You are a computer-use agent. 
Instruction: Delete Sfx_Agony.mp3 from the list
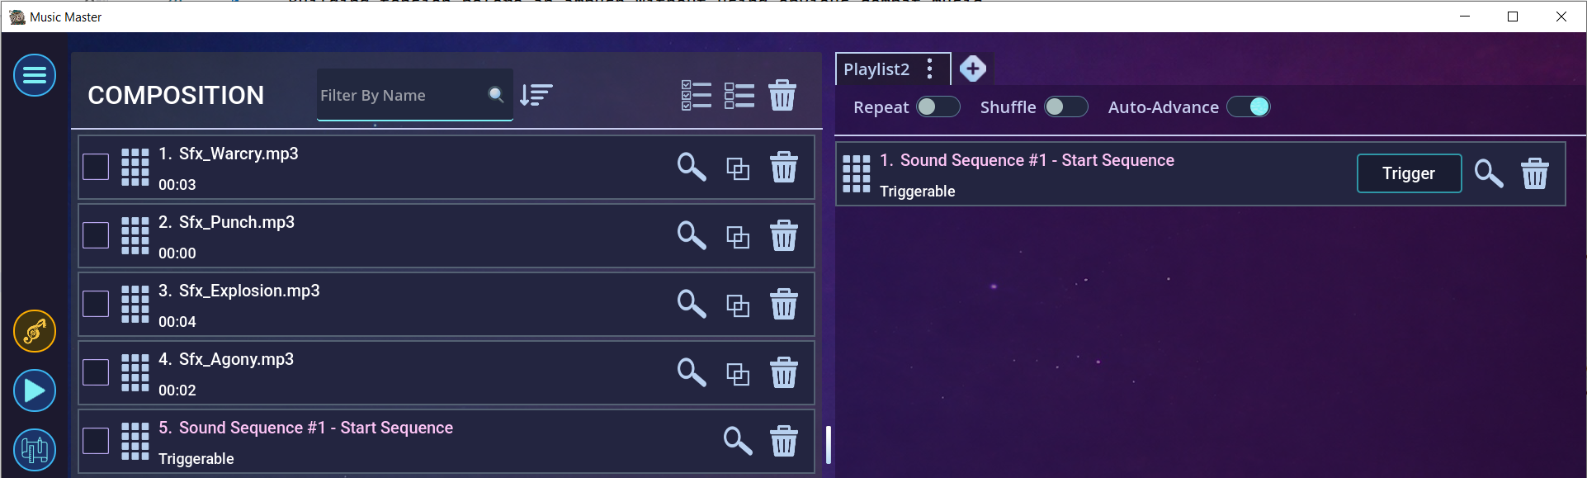tap(784, 372)
